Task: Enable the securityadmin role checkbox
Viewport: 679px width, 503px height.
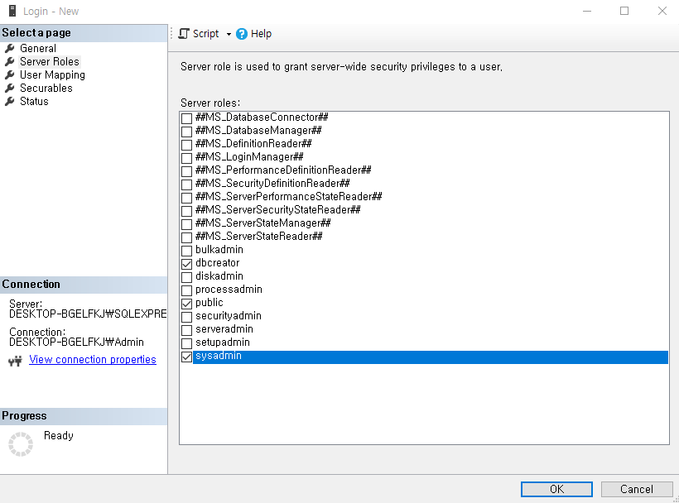Action: point(186,317)
